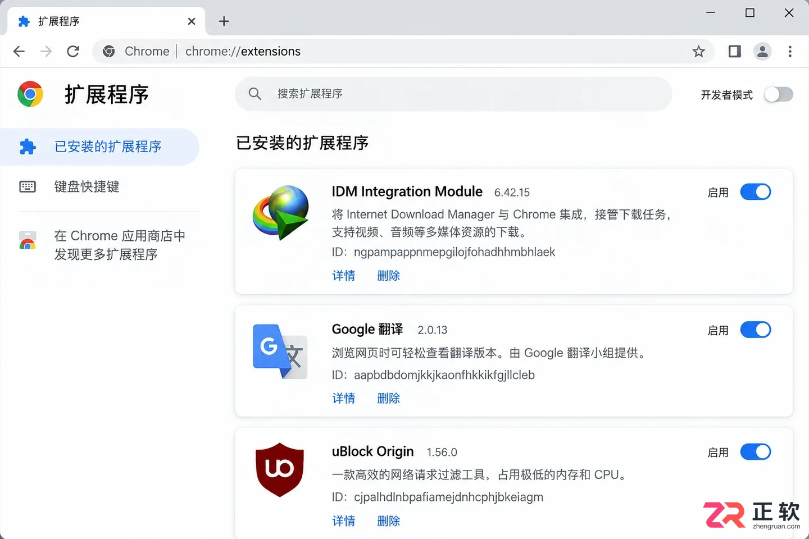Focus the 搜索扩展程序 search field
Screen dimensions: 809x539
(453, 94)
